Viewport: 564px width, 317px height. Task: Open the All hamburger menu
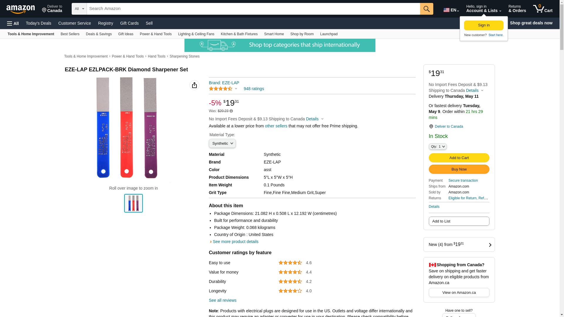tap(13, 23)
